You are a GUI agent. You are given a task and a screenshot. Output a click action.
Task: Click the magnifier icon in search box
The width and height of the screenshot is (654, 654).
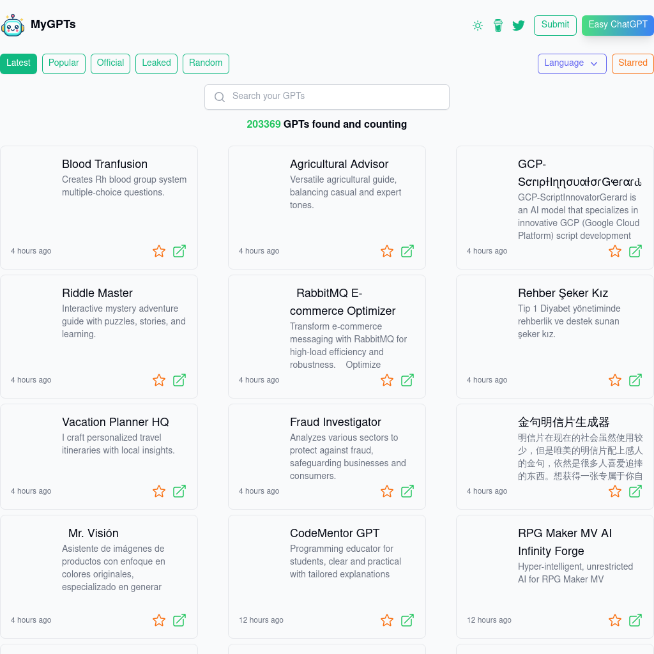tap(220, 97)
